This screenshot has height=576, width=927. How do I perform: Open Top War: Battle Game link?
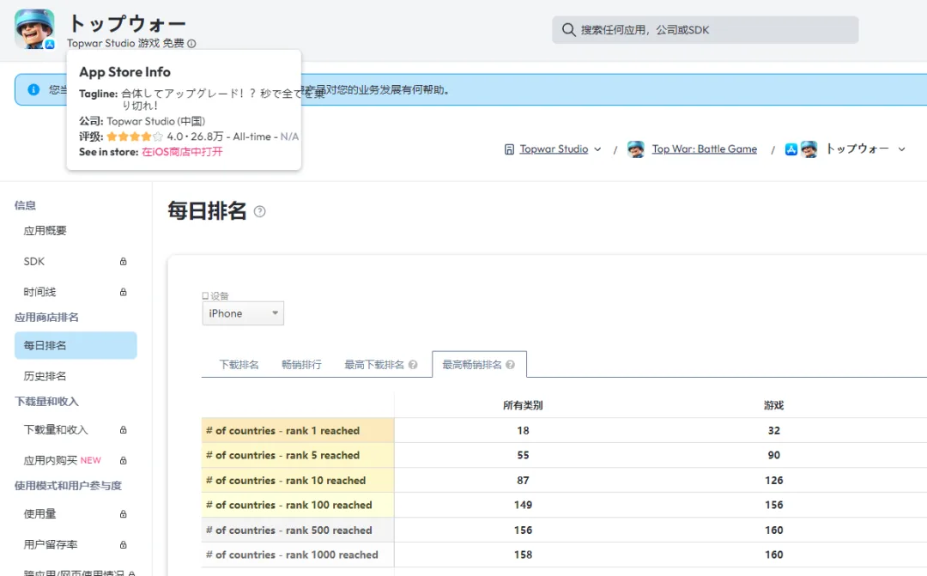pos(704,149)
